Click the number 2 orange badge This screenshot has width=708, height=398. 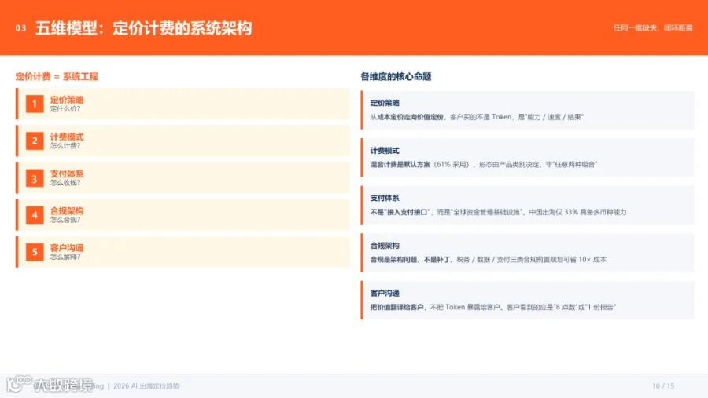tap(35, 141)
